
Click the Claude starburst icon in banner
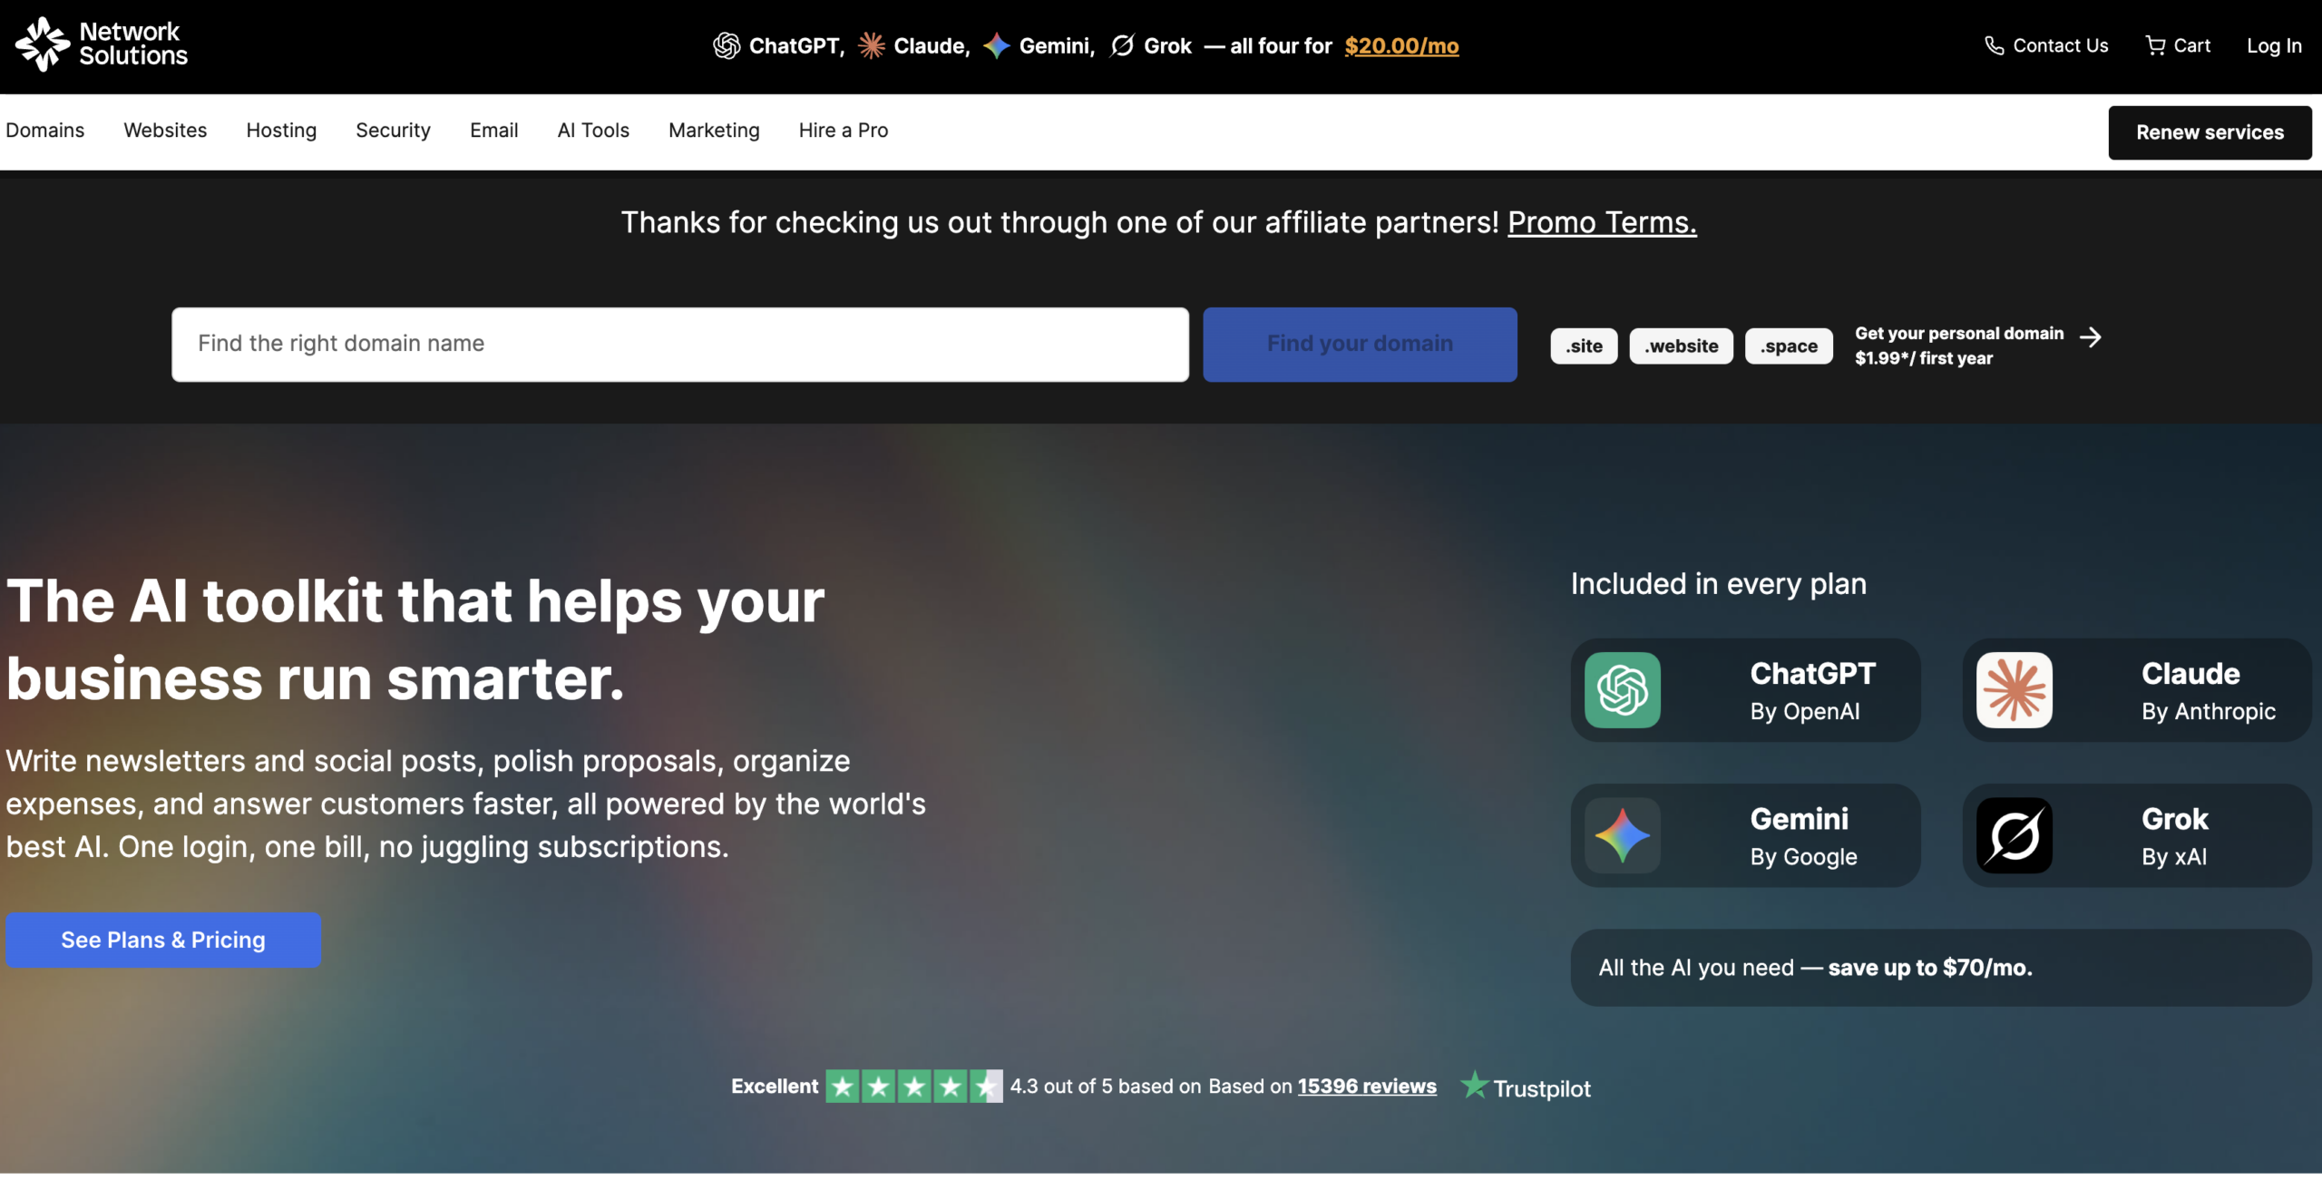tap(872, 45)
